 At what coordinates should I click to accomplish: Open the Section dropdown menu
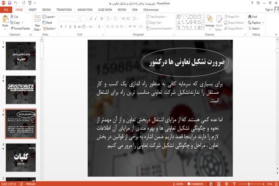(49, 28)
